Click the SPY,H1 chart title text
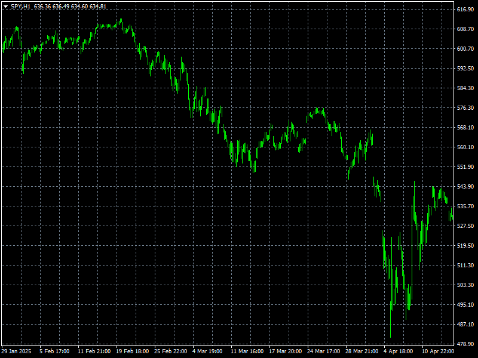This screenshot has height=358, width=478. (x=21, y=7)
